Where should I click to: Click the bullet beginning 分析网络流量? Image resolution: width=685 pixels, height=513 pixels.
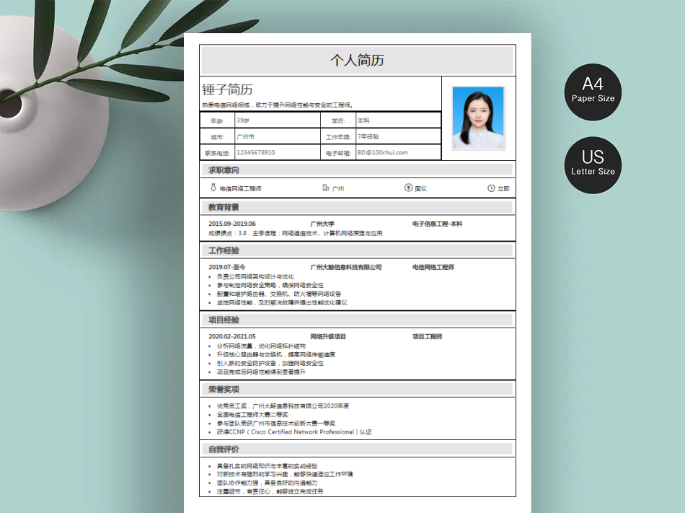[261, 346]
